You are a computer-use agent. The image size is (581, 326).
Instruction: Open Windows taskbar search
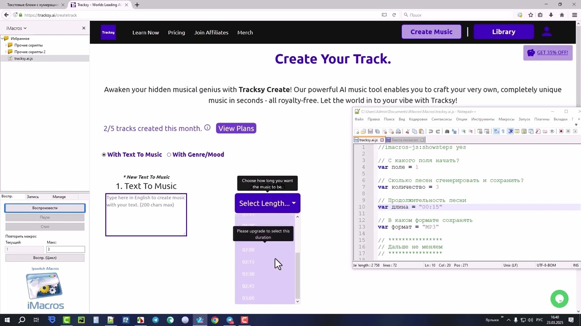[22, 320]
